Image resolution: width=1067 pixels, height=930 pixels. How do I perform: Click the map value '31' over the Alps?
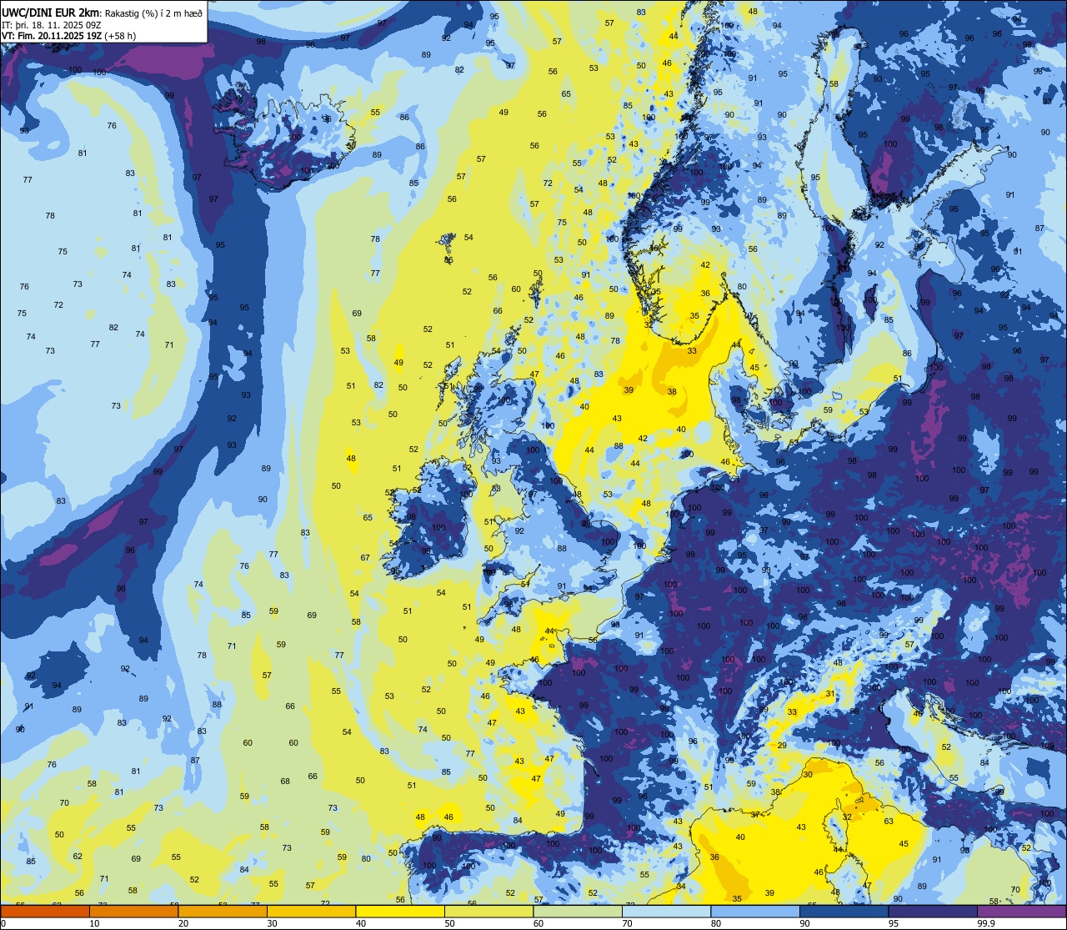pyautogui.click(x=829, y=694)
